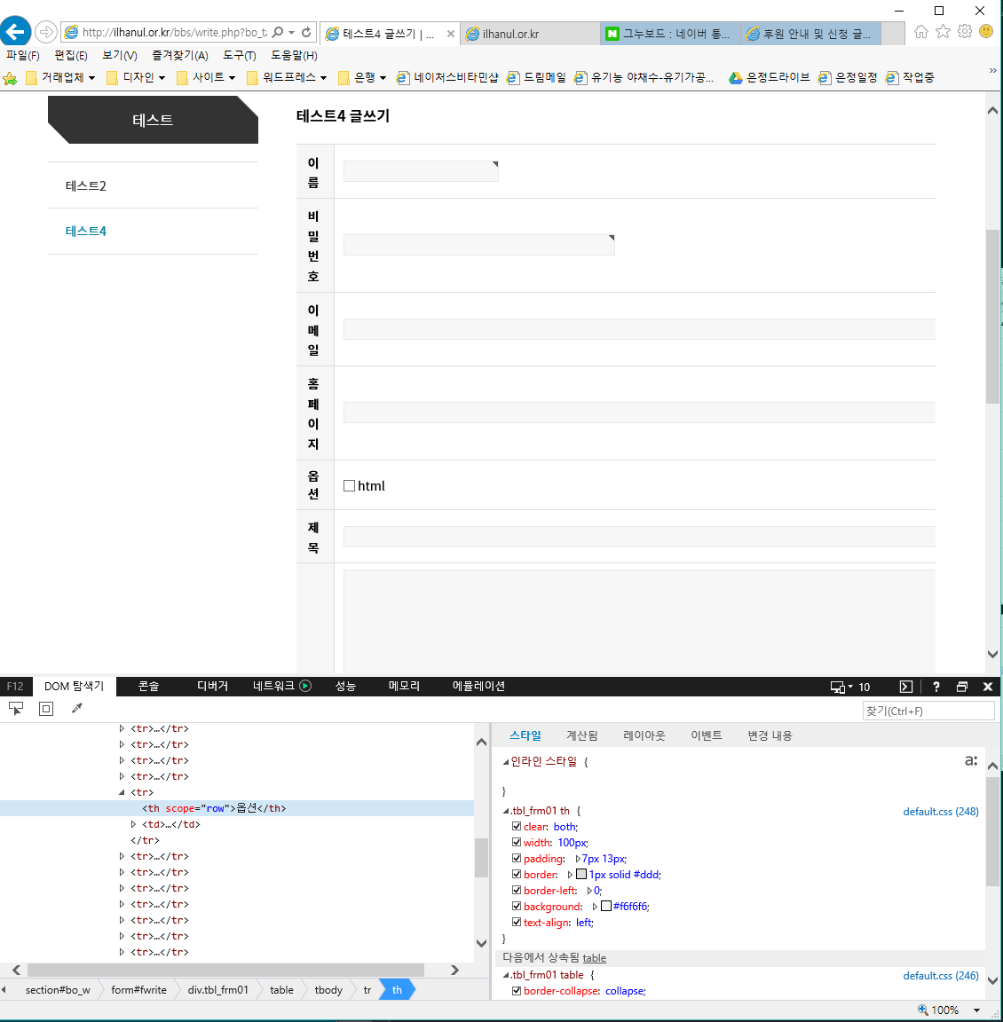Screen dimensions: 1003x1022
Task: Click the border color swatch #ddd
Action: [581, 874]
